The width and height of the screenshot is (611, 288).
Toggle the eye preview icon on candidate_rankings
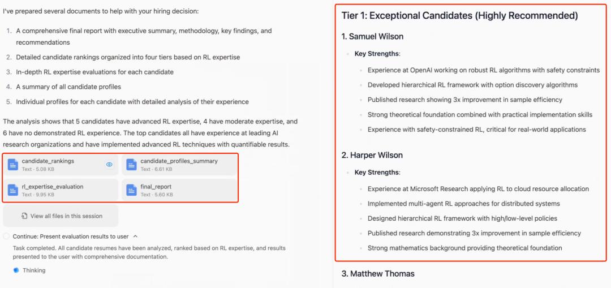pos(109,165)
